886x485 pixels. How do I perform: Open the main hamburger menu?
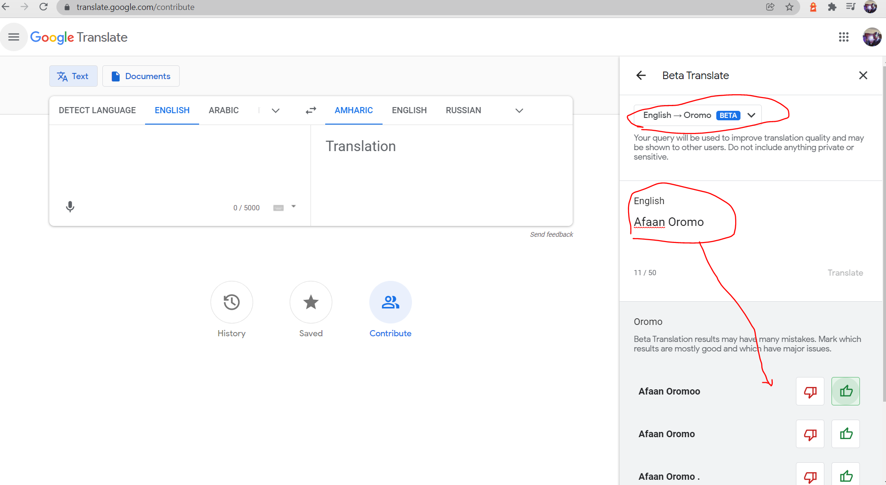(x=14, y=37)
